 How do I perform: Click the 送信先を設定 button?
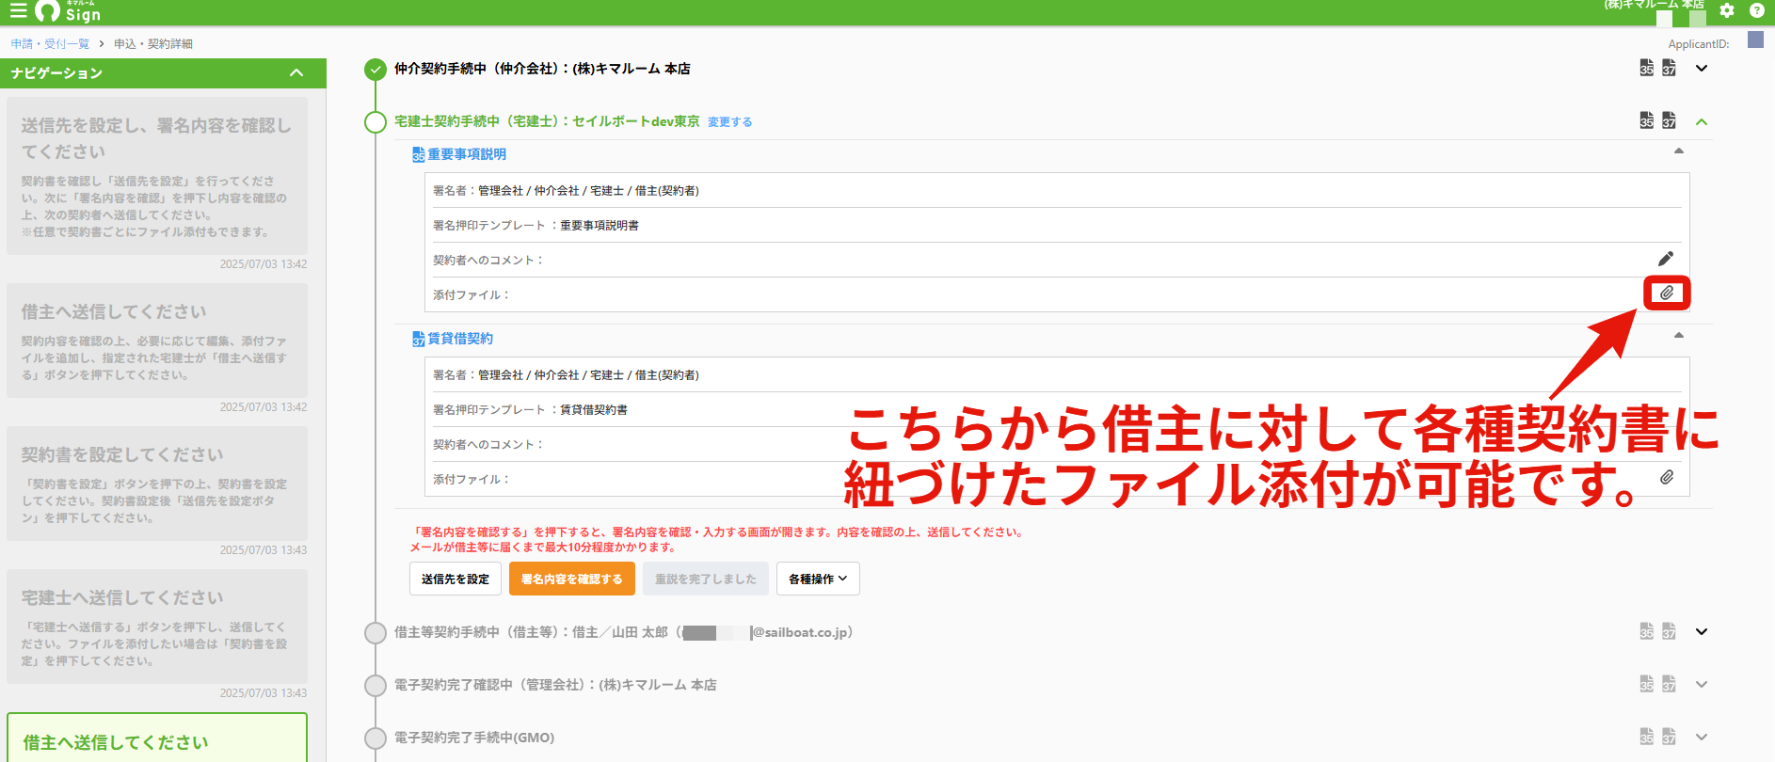pos(456,579)
